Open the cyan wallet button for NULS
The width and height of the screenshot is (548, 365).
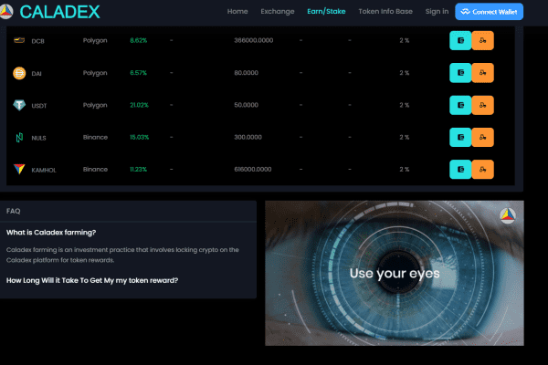click(x=460, y=137)
